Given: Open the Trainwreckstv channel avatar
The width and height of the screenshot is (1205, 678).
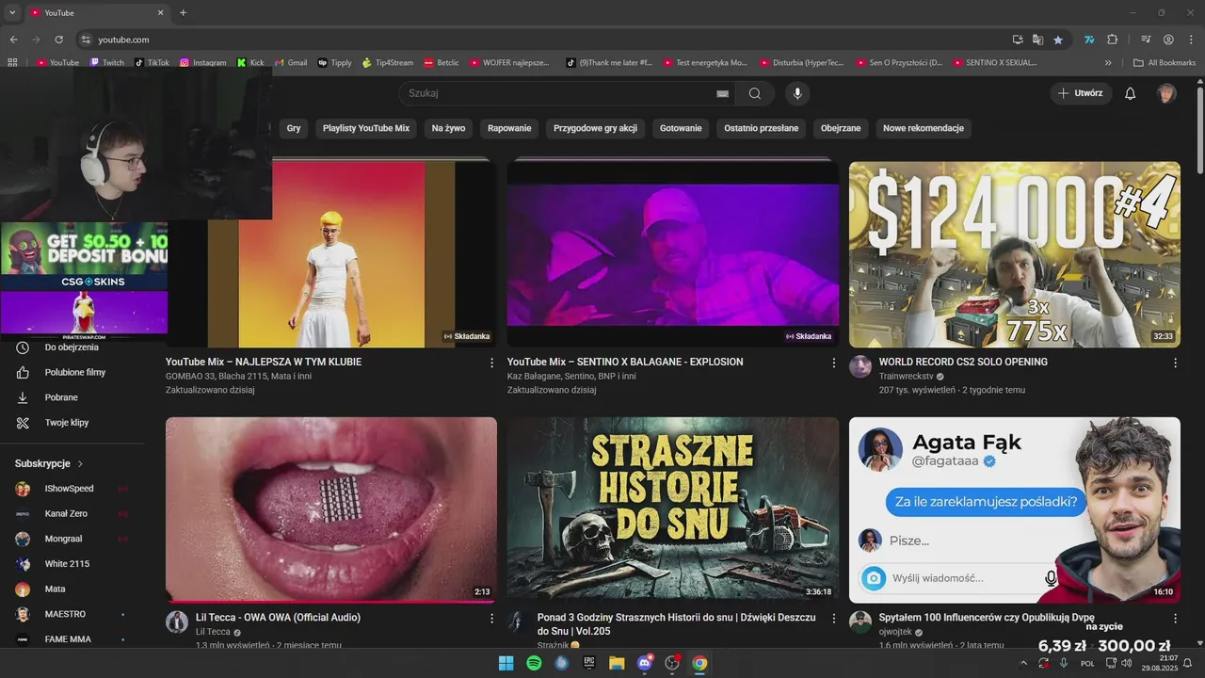Looking at the screenshot, I should pyautogui.click(x=860, y=366).
